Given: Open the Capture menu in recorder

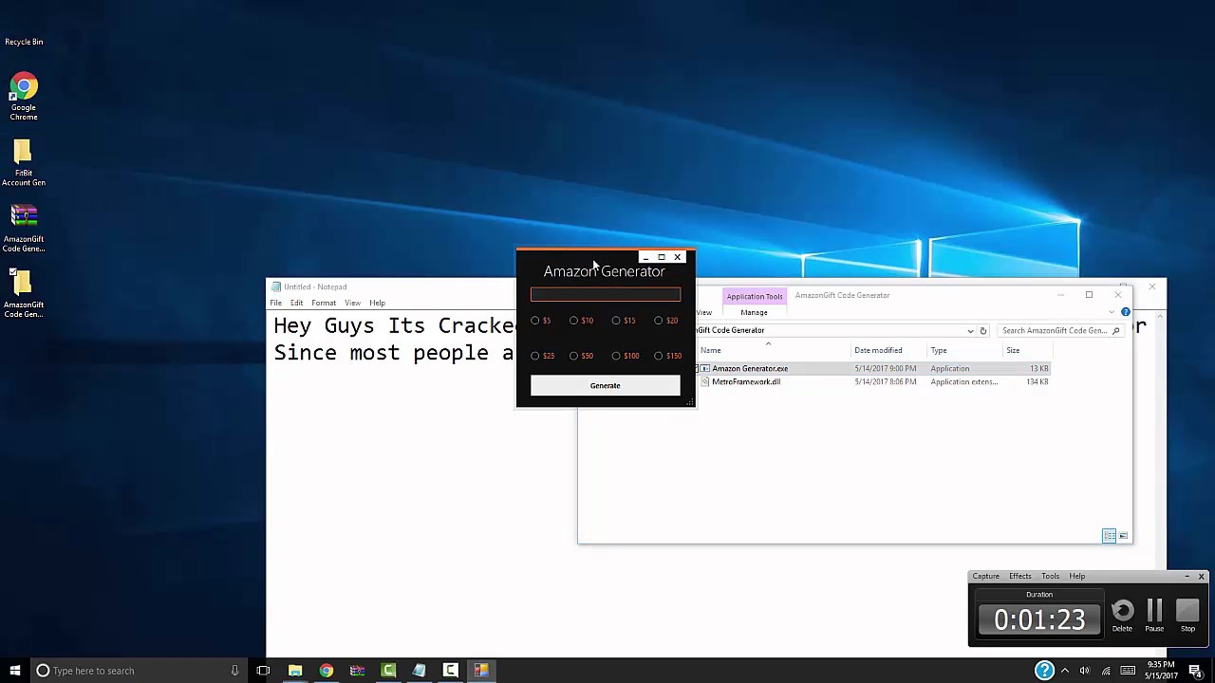Looking at the screenshot, I should (985, 576).
